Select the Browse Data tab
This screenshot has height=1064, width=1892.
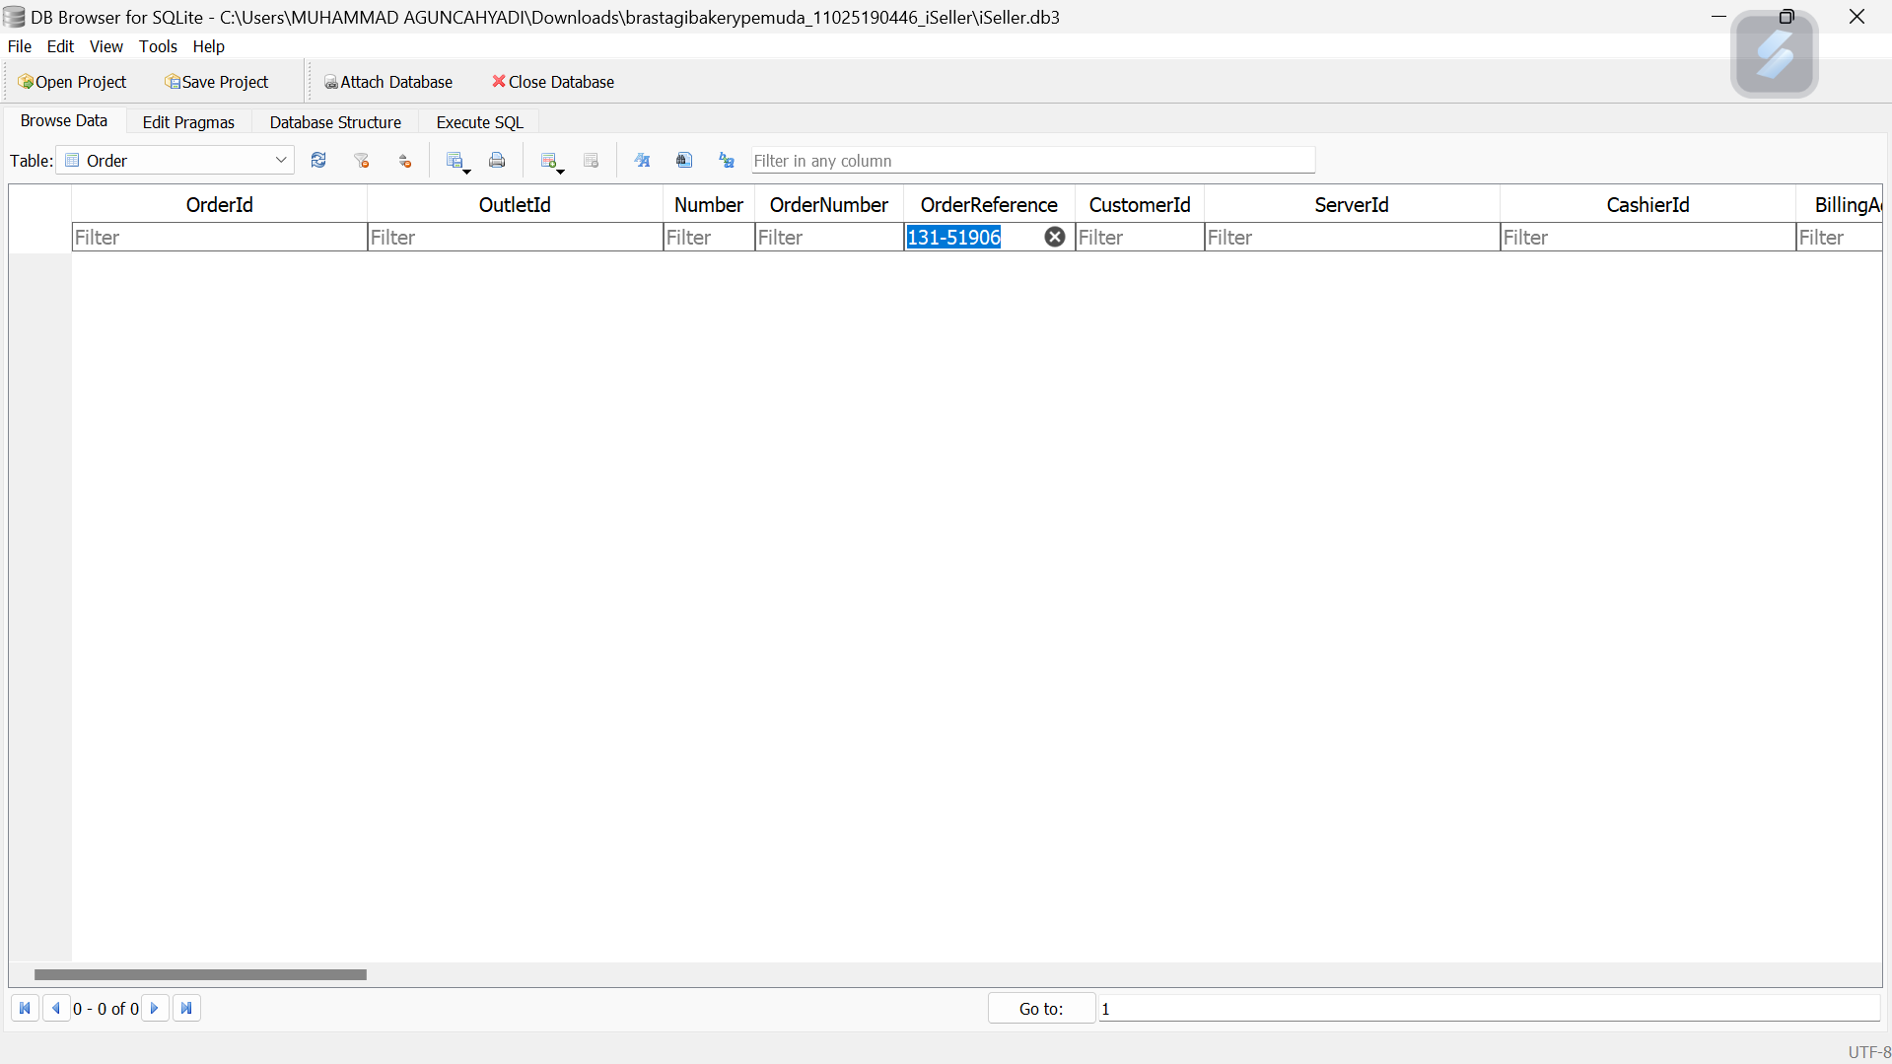coord(64,120)
